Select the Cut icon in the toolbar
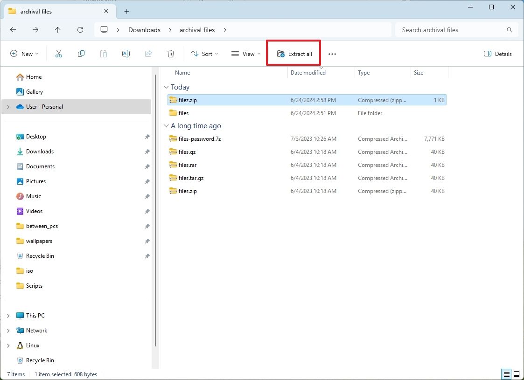Screen dimensions: 524x380 (59, 54)
